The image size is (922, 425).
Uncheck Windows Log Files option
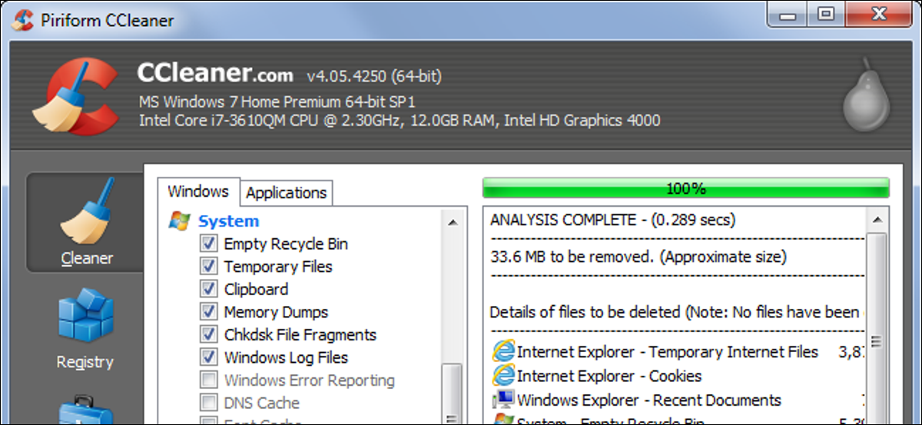click(209, 357)
